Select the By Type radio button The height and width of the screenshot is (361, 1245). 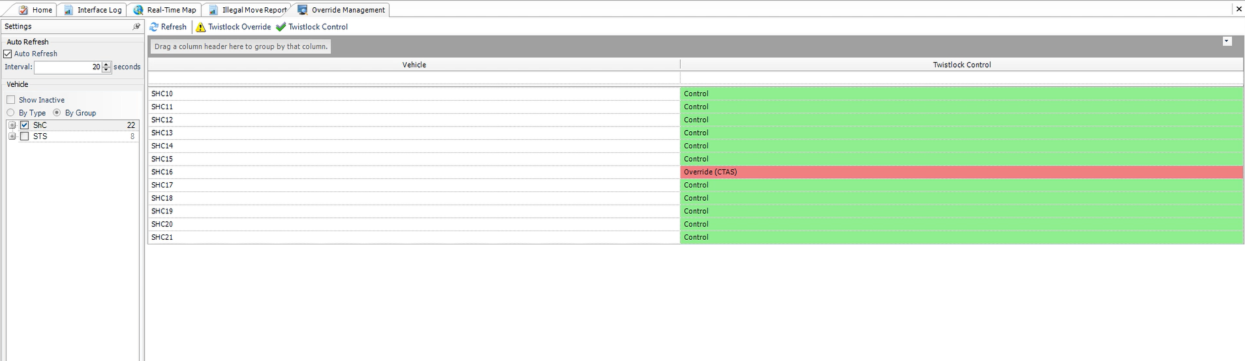point(11,113)
